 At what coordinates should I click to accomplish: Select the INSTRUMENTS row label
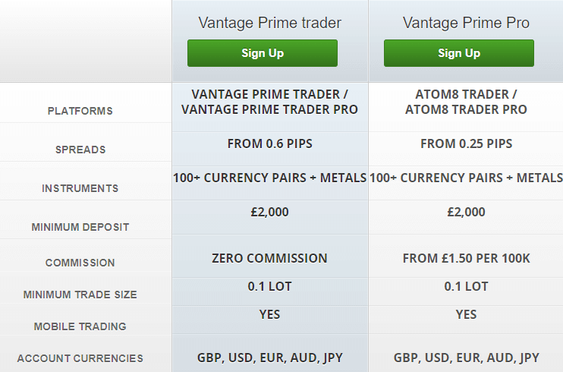80,188
